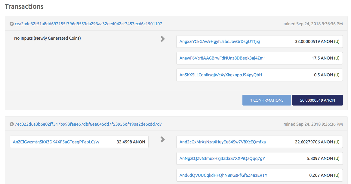Click unspent (U) marker beside 22.60279706 ANON
This screenshot has height=184, width=351.
click(x=337, y=142)
